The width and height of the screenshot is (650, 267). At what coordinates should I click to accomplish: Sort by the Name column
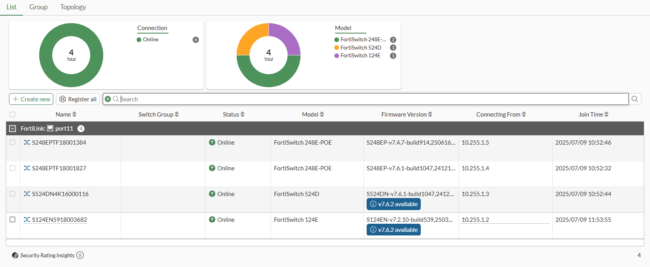[66, 115]
